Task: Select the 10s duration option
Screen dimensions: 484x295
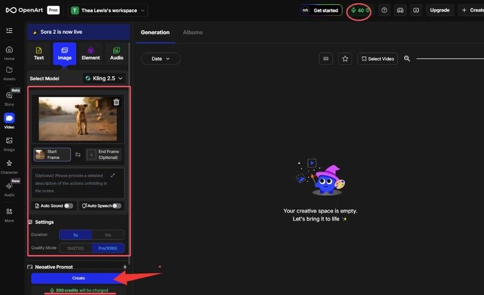Action: pyautogui.click(x=108, y=235)
